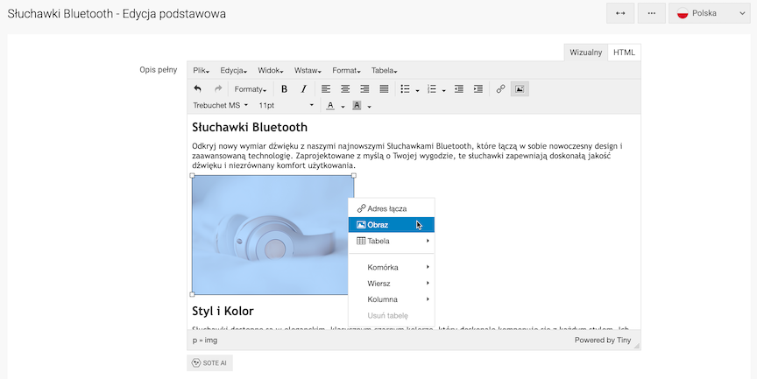This screenshot has width=757, height=379.
Task: Click the Styl i Kolor heading
Action: (223, 311)
